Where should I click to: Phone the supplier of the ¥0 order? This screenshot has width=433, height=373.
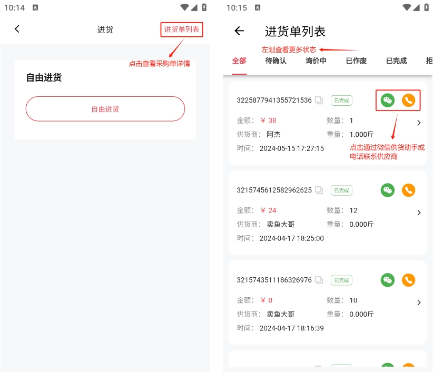pos(408,280)
